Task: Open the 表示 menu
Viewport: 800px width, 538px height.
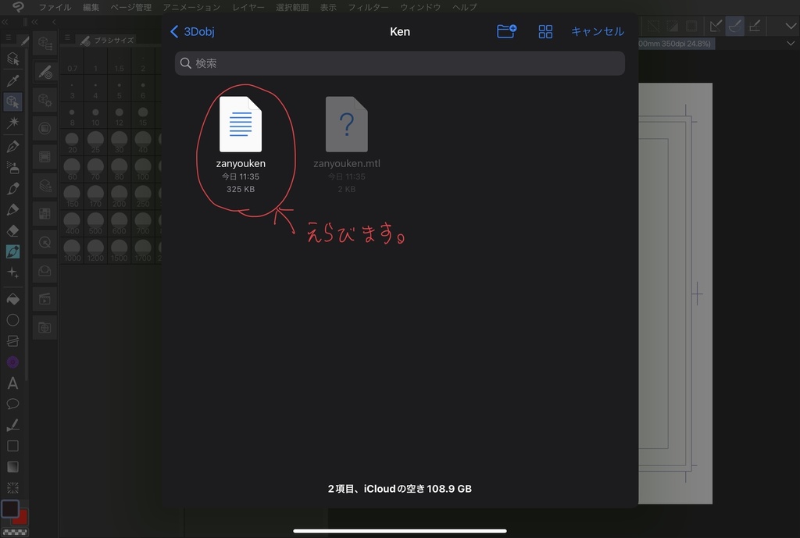Action: (328, 7)
